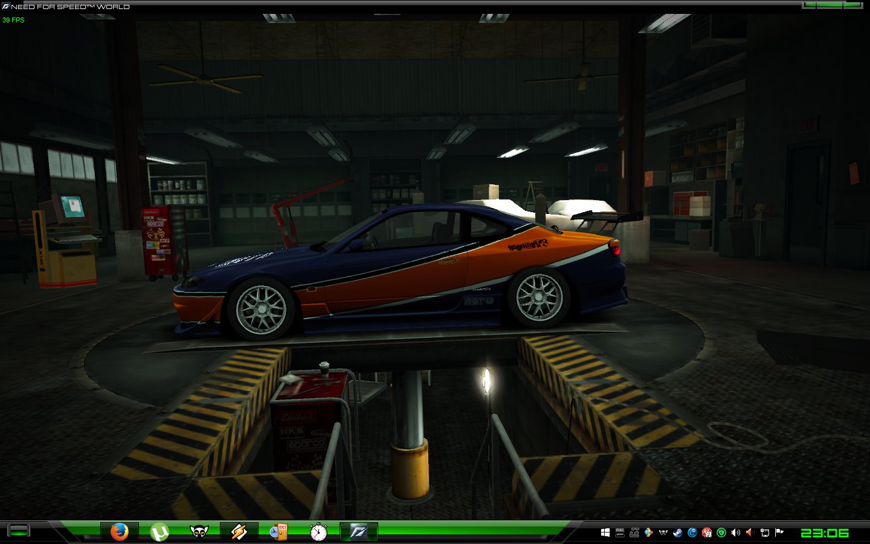Open the stopwatch app on the taskbar
This screenshot has width=870, height=544.
coord(318,532)
